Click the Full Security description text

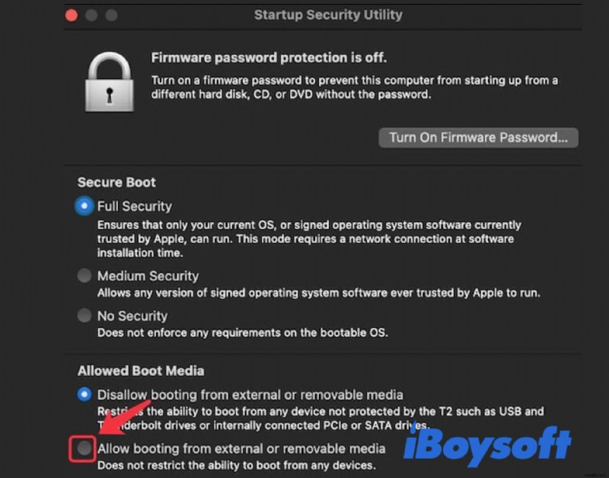pyautogui.click(x=304, y=236)
